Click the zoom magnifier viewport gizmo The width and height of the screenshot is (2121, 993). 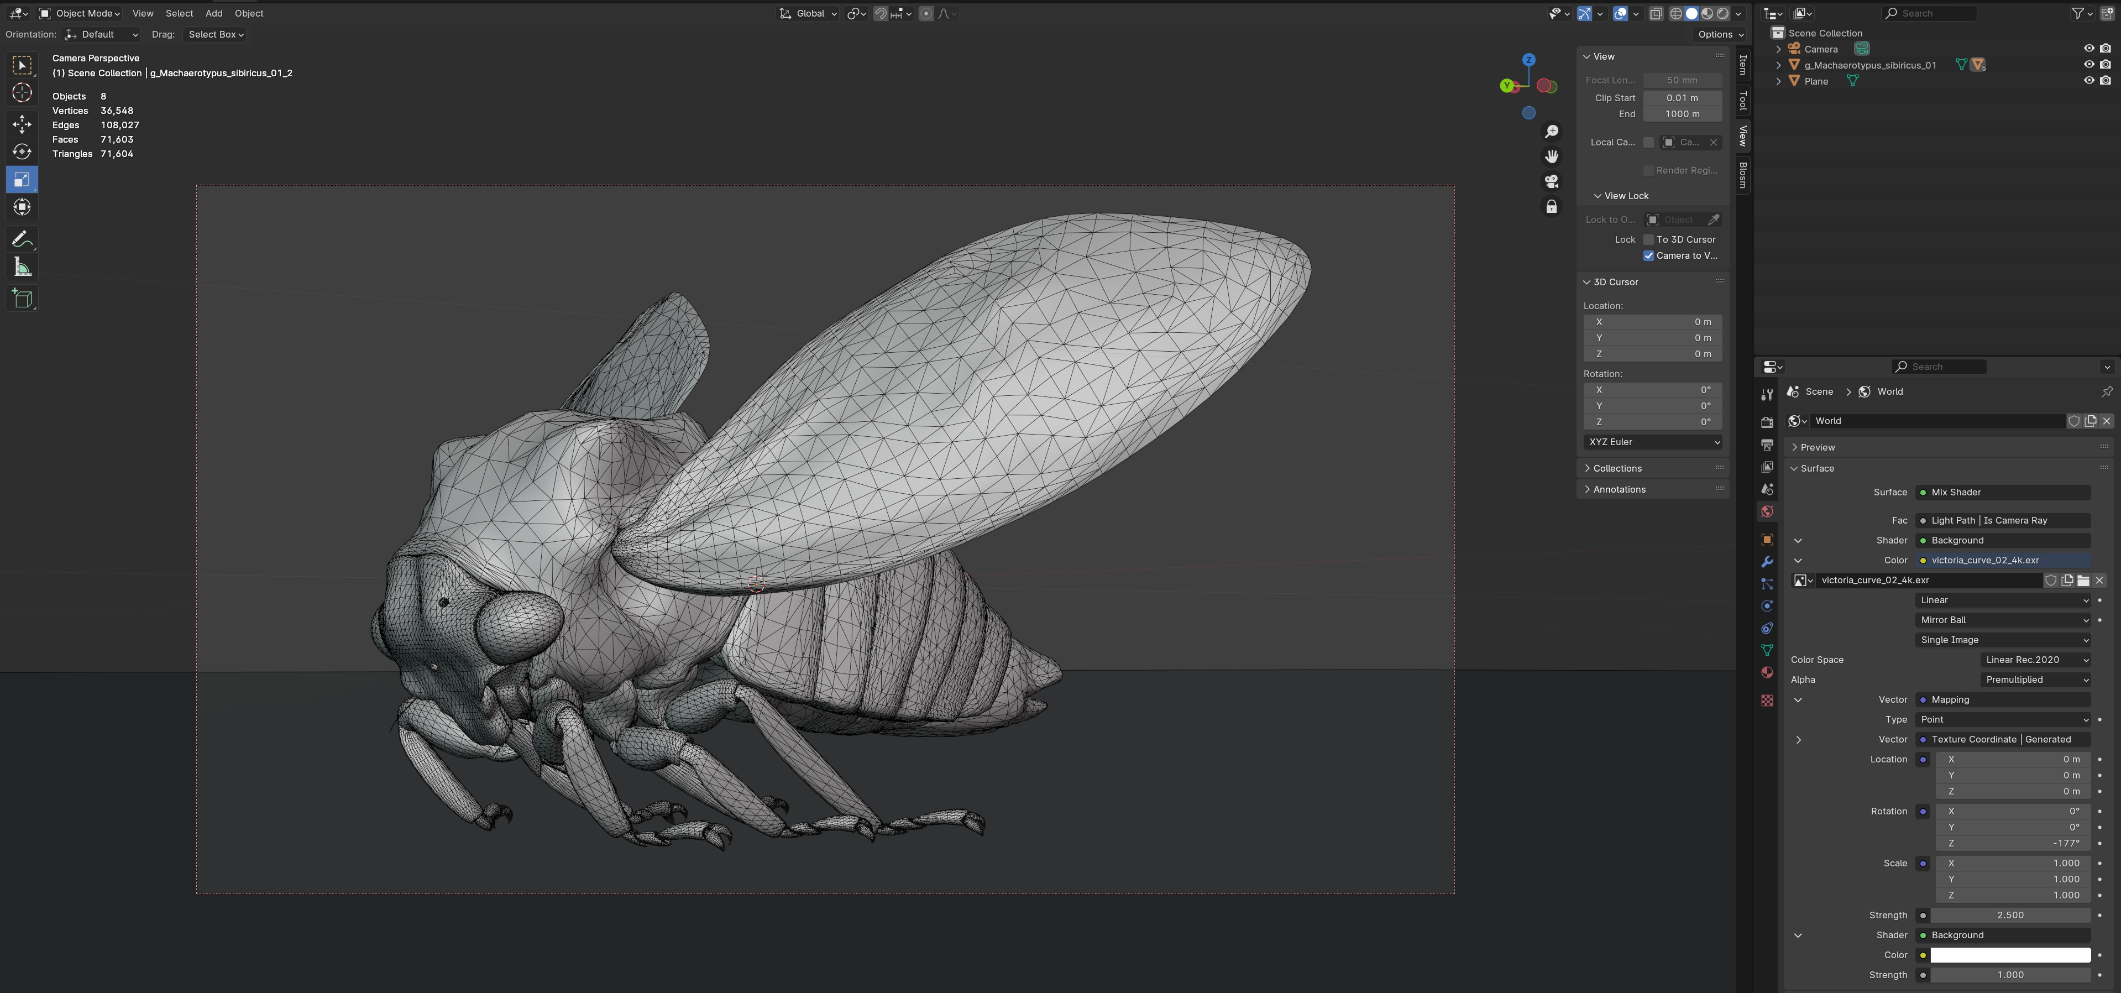(1551, 132)
